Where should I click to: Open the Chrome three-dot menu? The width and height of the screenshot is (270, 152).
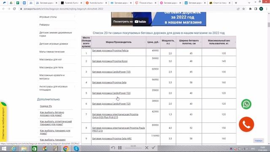point(267,9)
